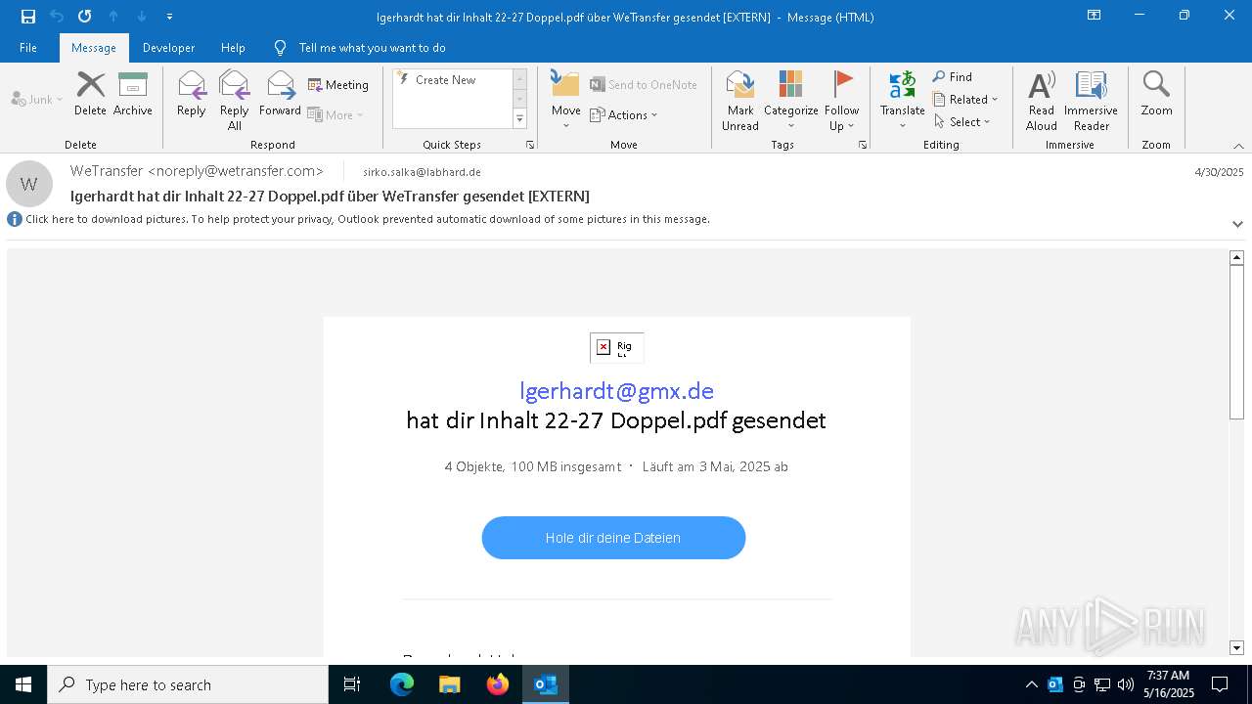Expand the Quick Steps gallery

tap(519, 119)
